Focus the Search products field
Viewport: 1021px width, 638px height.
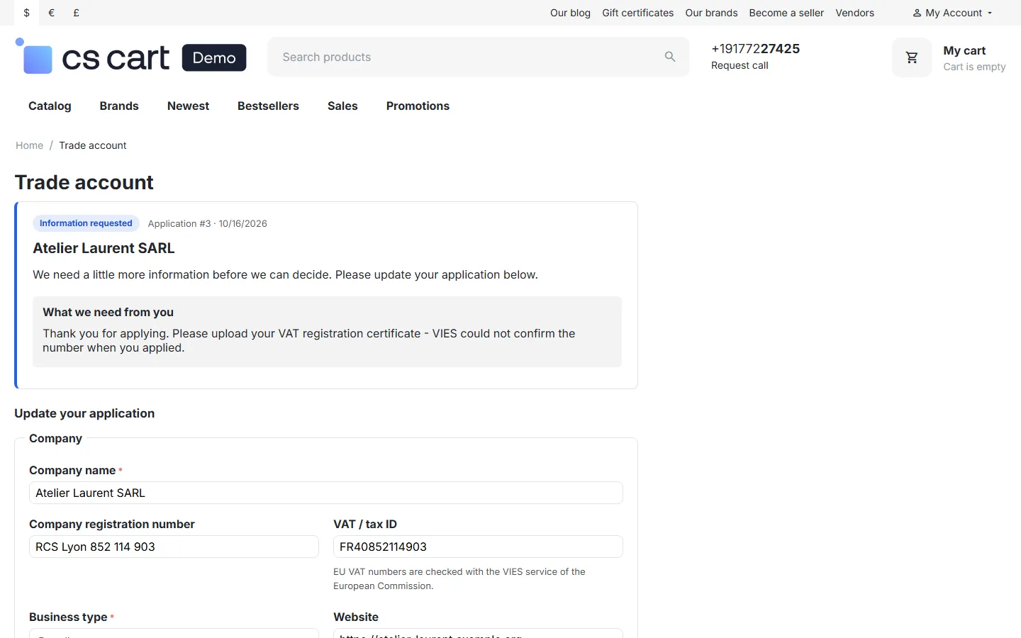click(x=478, y=57)
